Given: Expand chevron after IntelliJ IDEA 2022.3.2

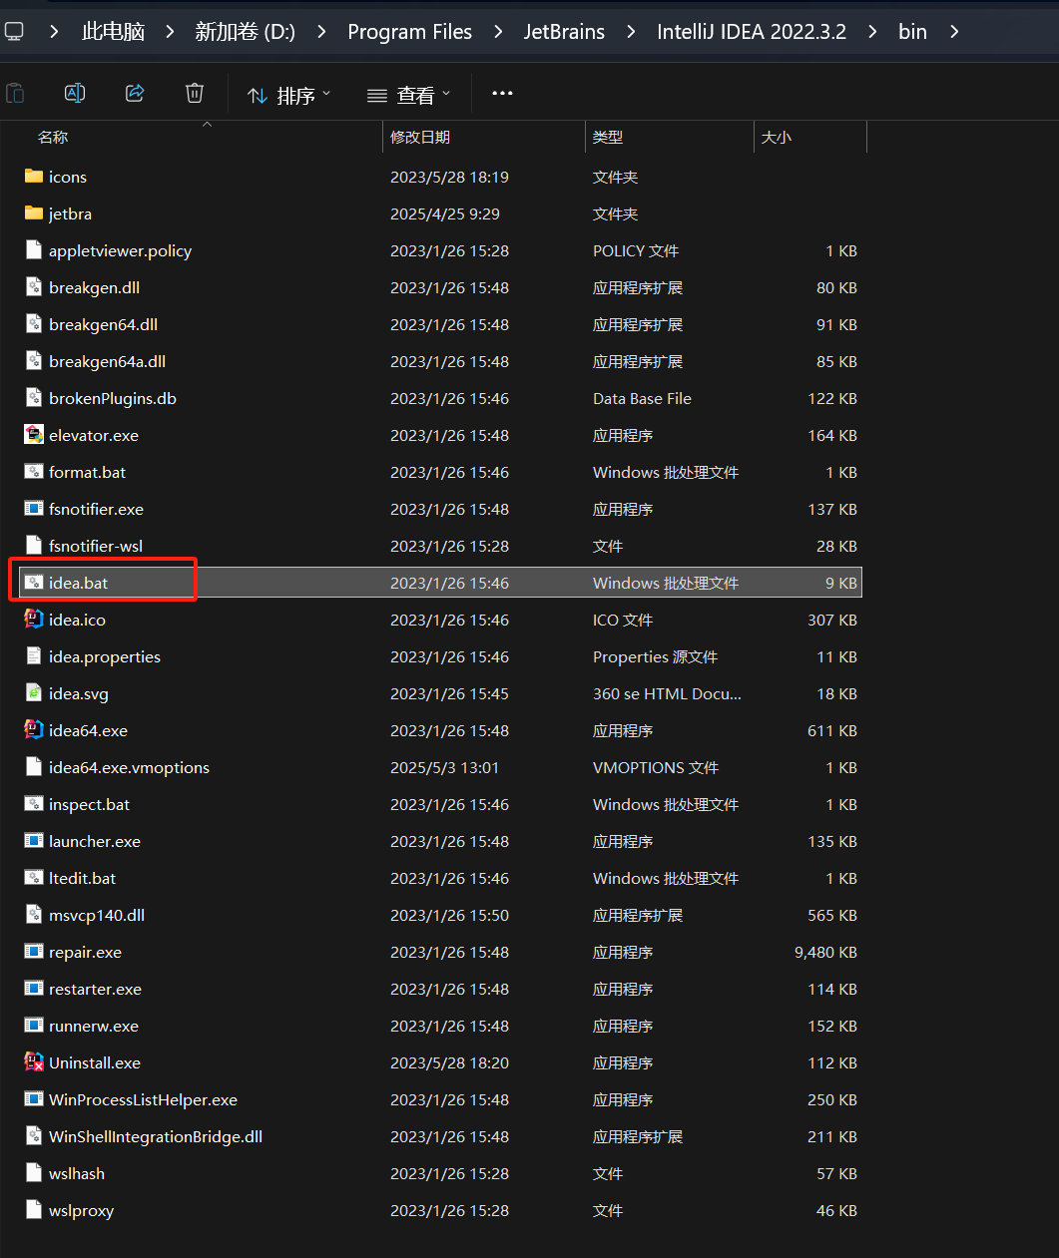Looking at the screenshot, I should coord(872,32).
